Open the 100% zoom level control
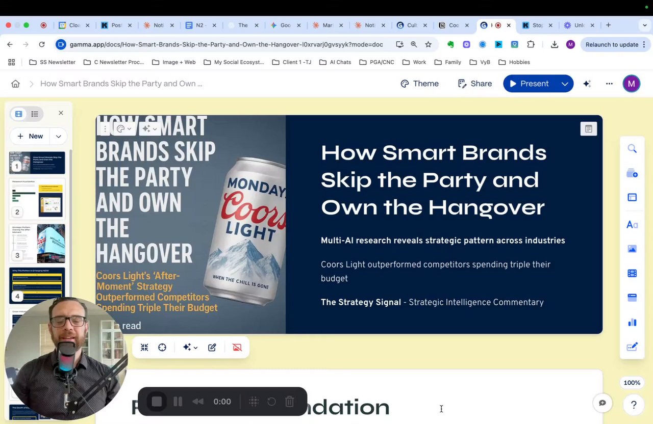Viewport: 653px width, 424px height. tap(632, 383)
